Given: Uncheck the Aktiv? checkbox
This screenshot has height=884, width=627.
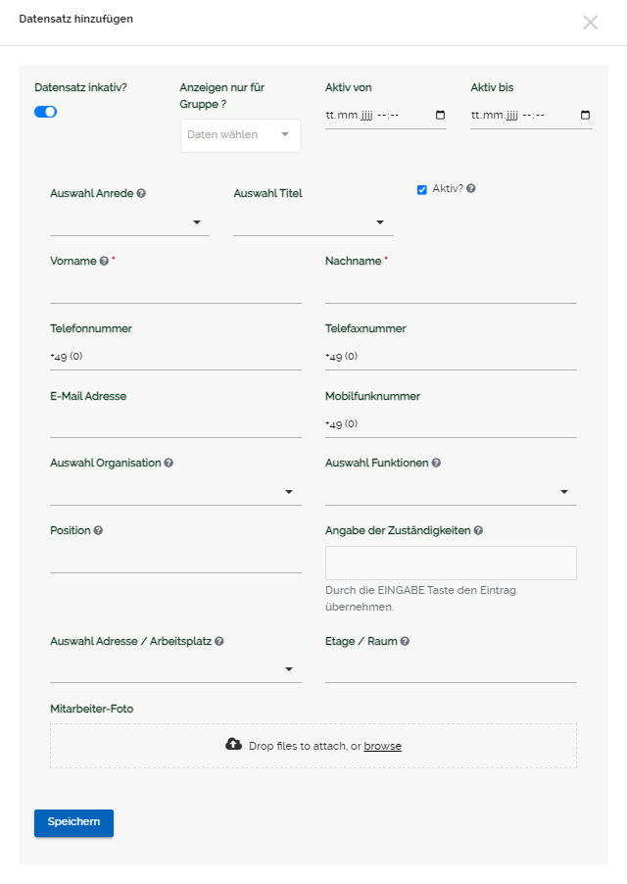Looking at the screenshot, I should point(422,189).
